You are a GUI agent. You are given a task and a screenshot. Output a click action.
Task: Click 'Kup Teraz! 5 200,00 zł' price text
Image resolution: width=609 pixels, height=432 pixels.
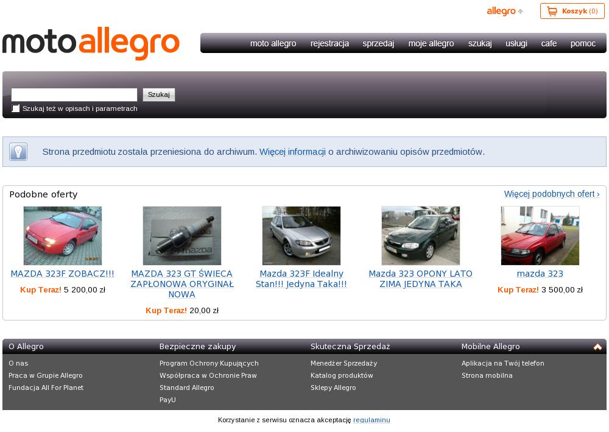point(63,290)
